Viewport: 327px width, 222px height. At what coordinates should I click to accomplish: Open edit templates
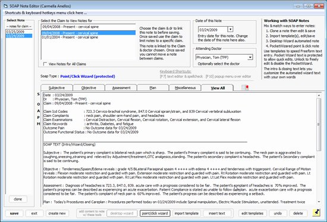coord(252,213)
